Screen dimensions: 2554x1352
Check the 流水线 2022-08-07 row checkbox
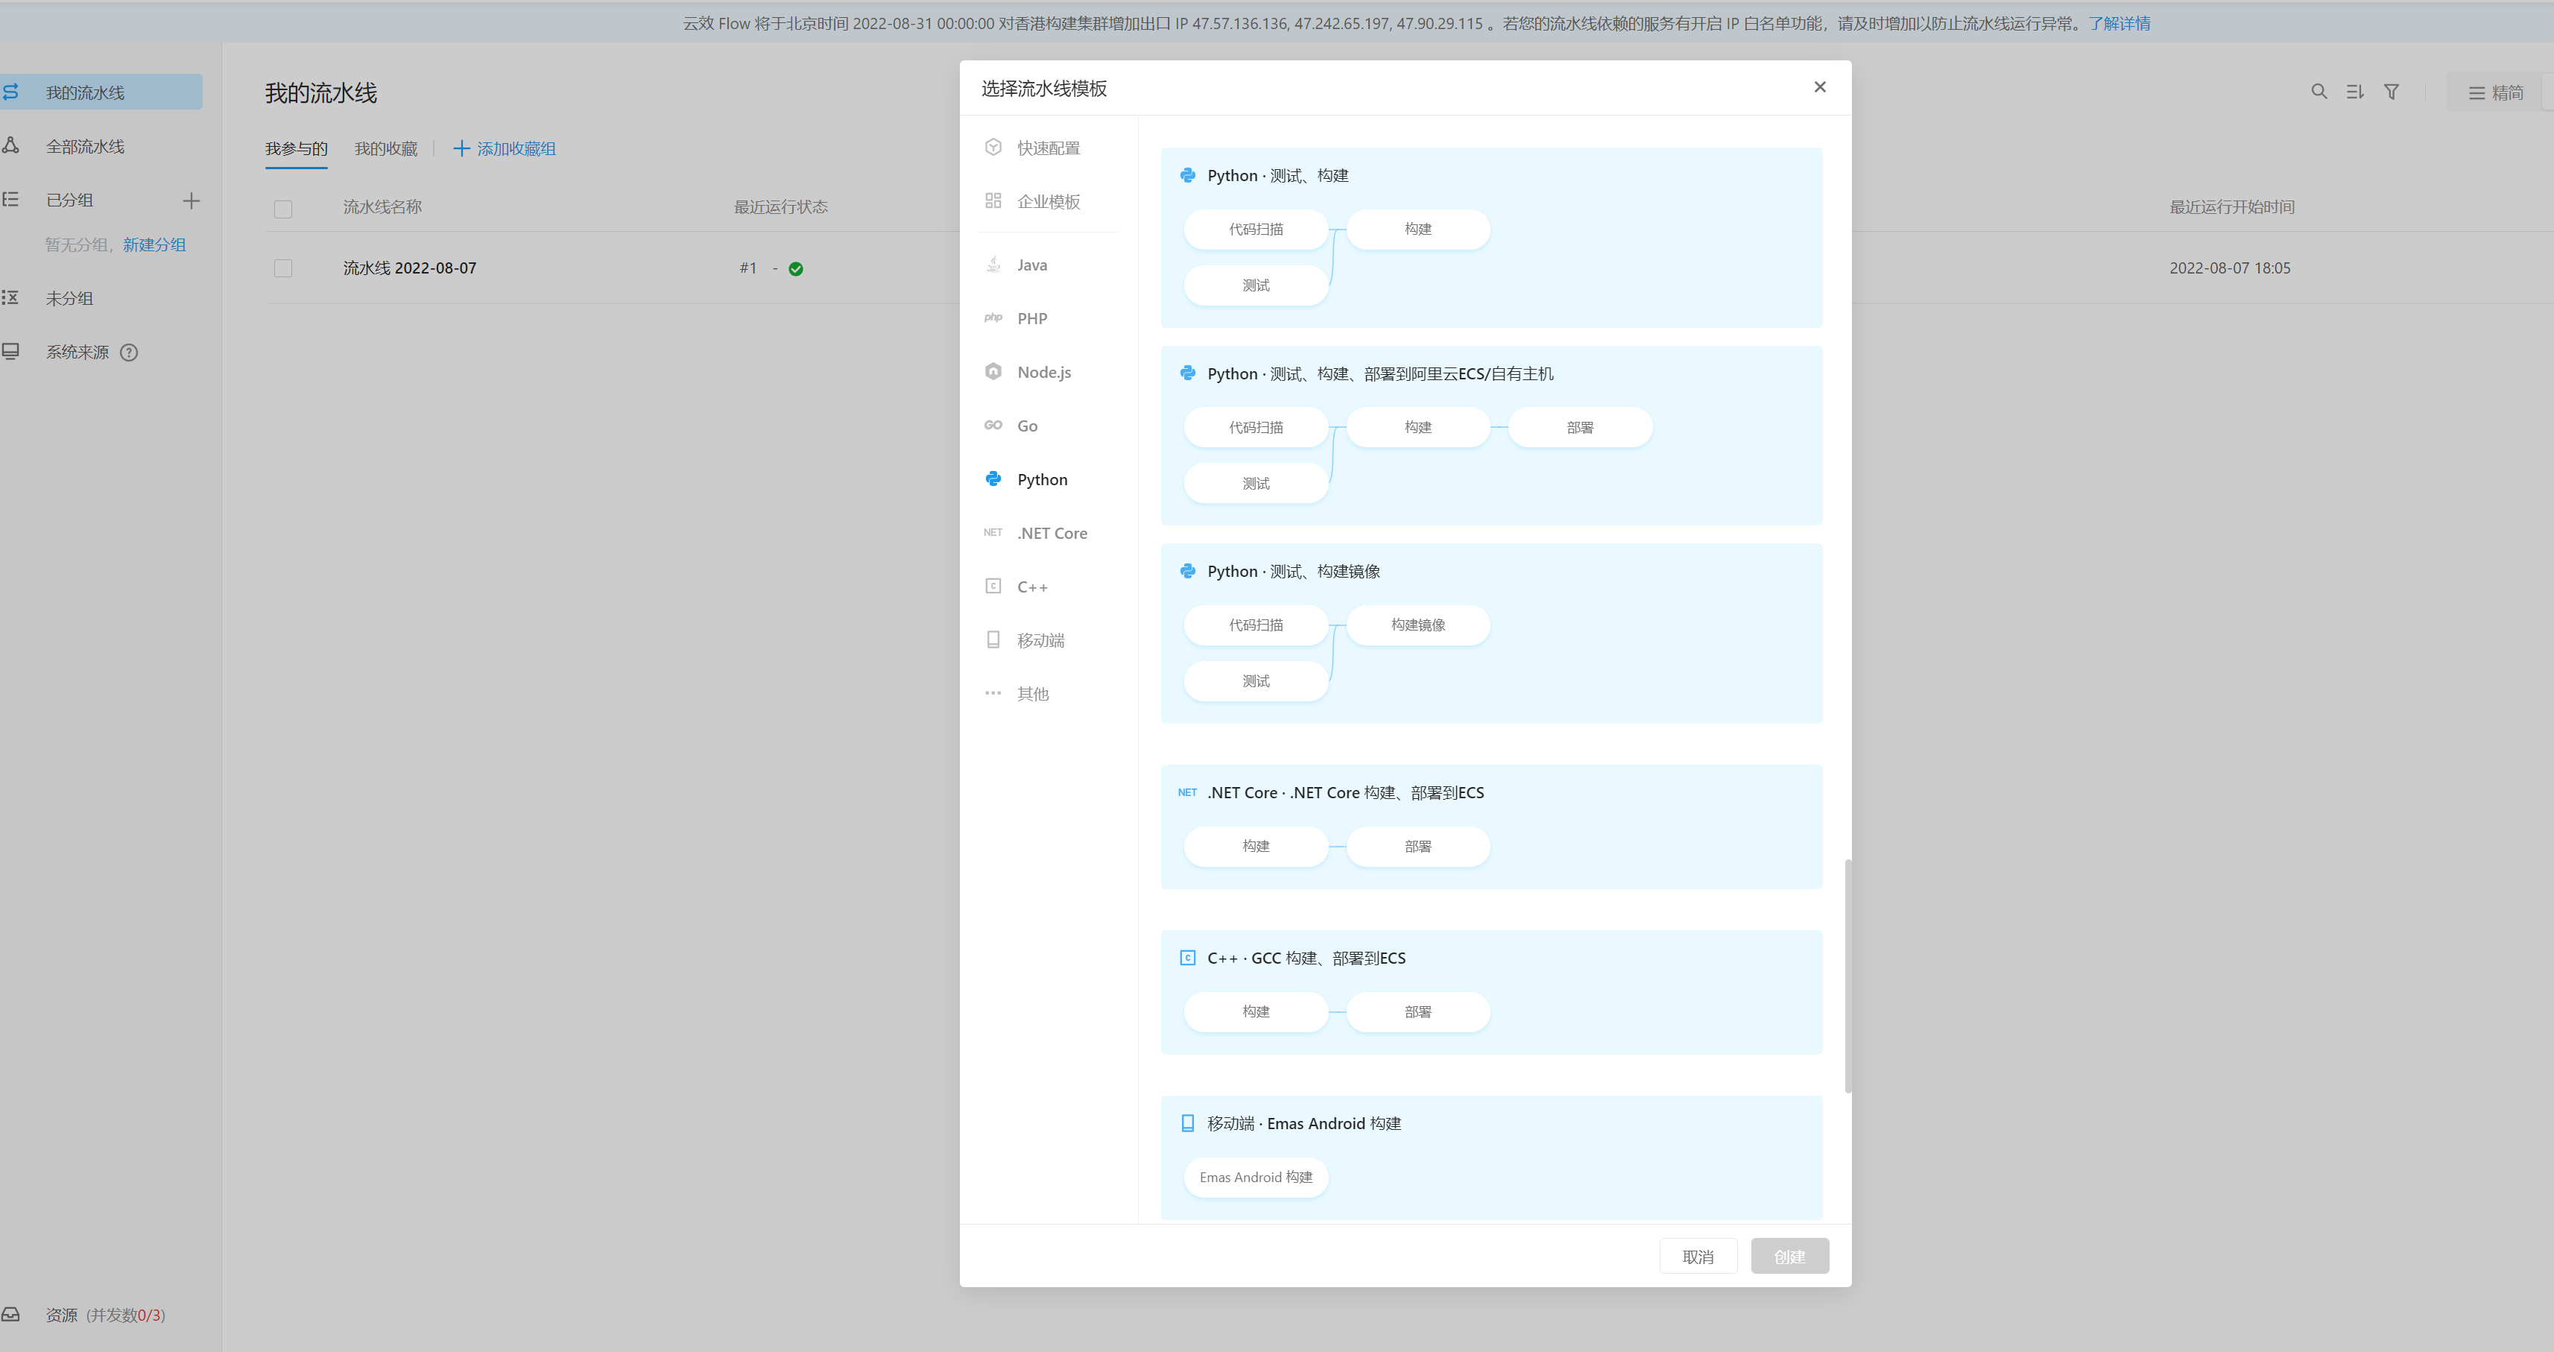point(283,268)
